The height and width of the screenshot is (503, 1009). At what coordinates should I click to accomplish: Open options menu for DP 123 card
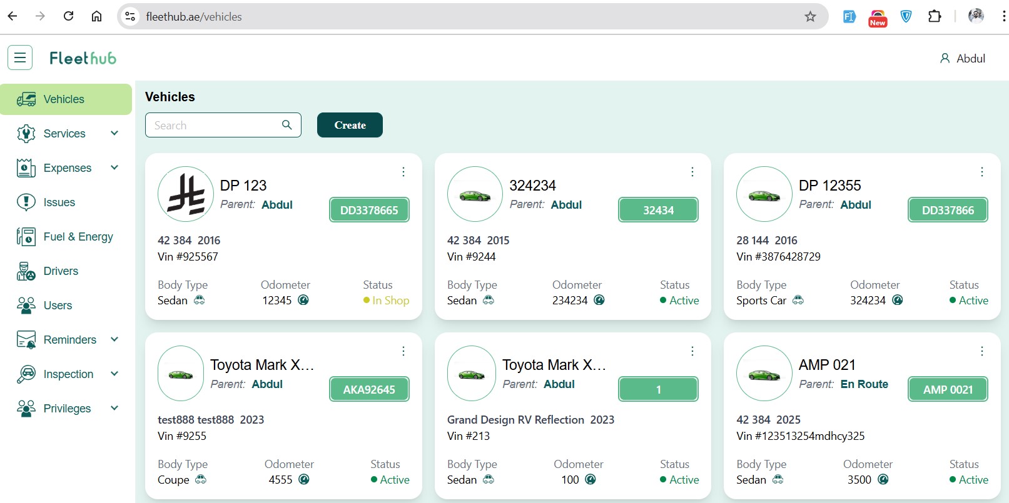point(403,172)
